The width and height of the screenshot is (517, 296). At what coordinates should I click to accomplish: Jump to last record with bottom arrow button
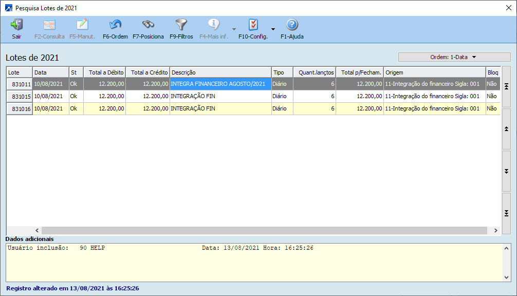click(x=506, y=213)
